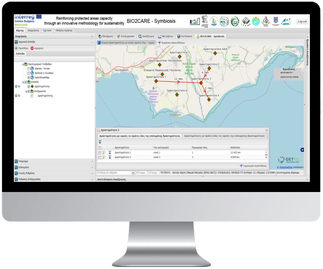Check the Δραστηριότητα 1 row checkbox
This screenshot has height=269, width=323.
(100, 153)
